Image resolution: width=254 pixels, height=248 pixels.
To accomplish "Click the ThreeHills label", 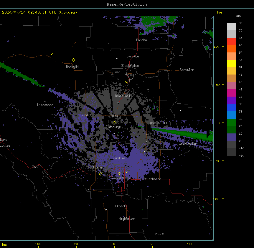I will click(158, 123).
